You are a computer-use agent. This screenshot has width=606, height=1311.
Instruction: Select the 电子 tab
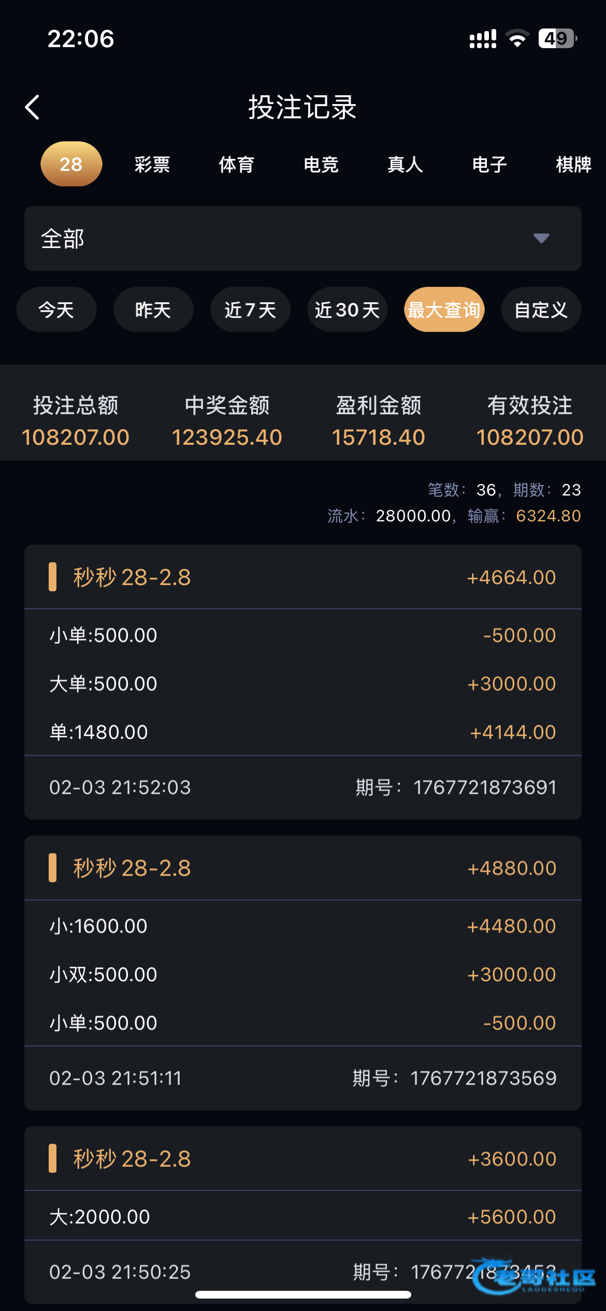pyautogui.click(x=489, y=165)
